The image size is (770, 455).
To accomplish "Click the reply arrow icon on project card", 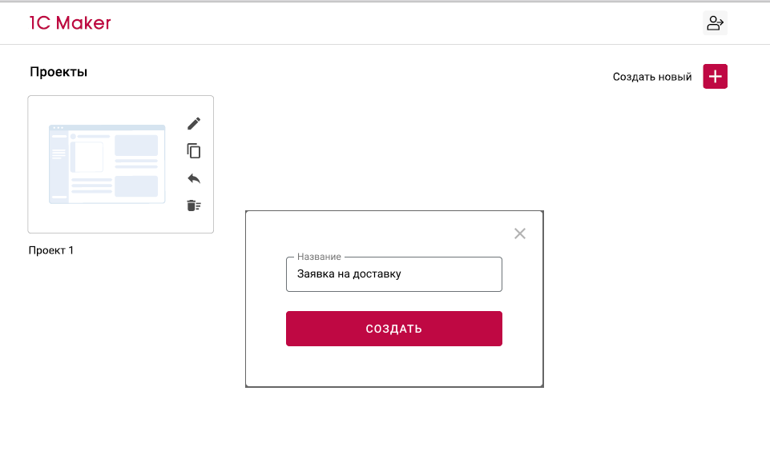I will pyautogui.click(x=193, y=178).
